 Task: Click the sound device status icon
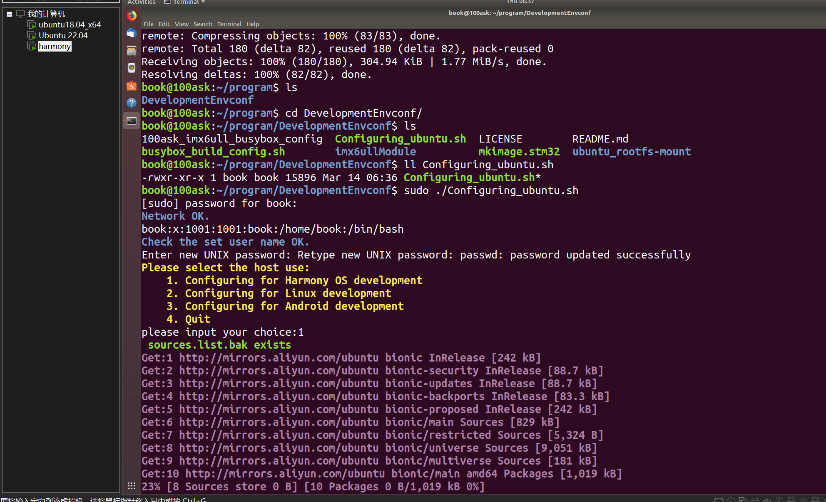pos(767,500)
